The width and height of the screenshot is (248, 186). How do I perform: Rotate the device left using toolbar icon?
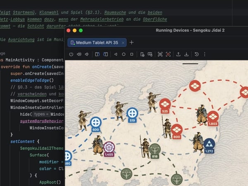pyautogui.click(x=97, y=54)
